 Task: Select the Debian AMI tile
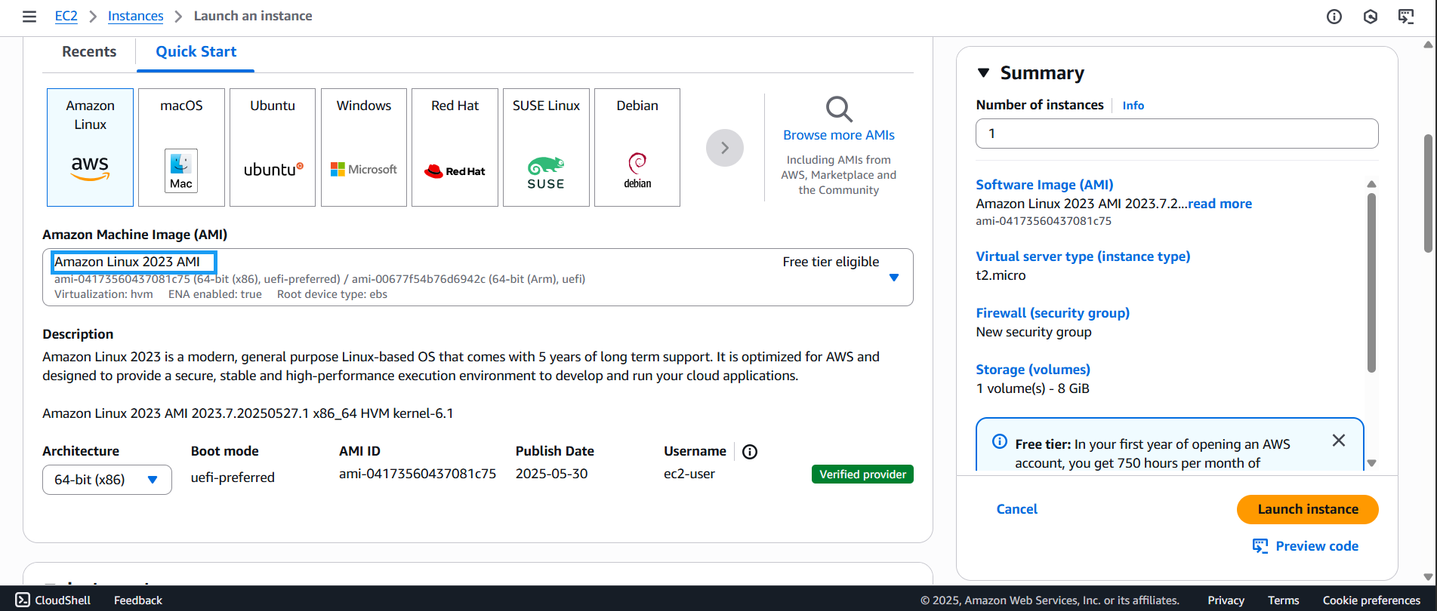click(637, 147)
